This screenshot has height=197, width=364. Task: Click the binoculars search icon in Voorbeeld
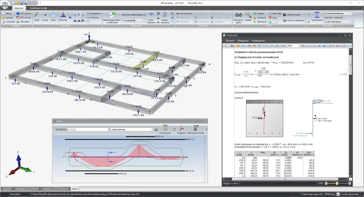pos(232,46)
